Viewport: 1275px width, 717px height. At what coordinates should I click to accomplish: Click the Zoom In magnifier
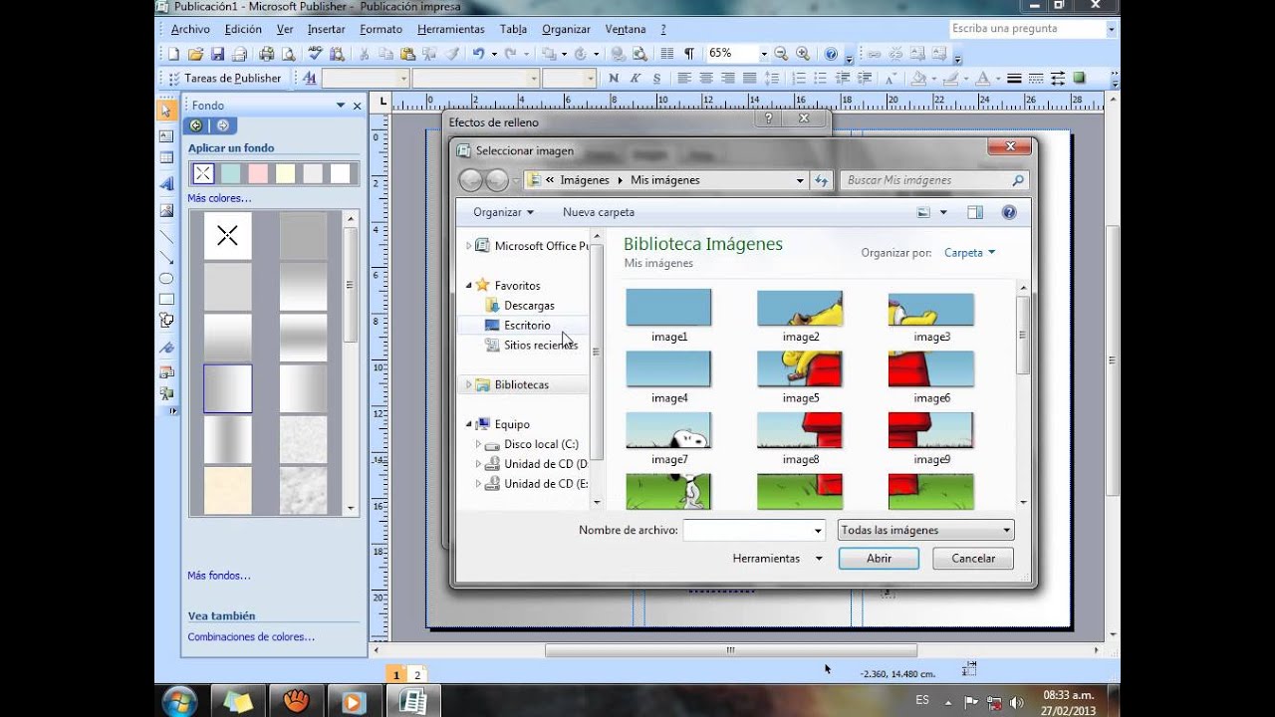point(803,54)
